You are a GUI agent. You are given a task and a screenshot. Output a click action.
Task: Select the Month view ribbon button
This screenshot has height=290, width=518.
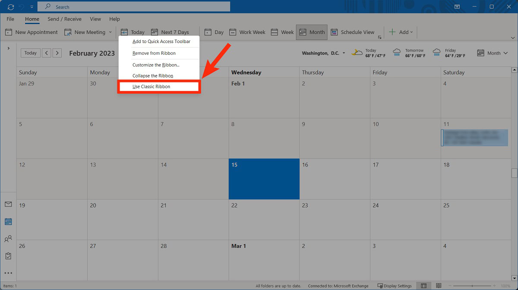pos(312,32)
